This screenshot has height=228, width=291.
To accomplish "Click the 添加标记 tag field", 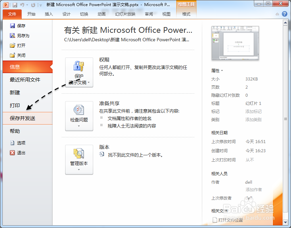I will coord(253,111).
